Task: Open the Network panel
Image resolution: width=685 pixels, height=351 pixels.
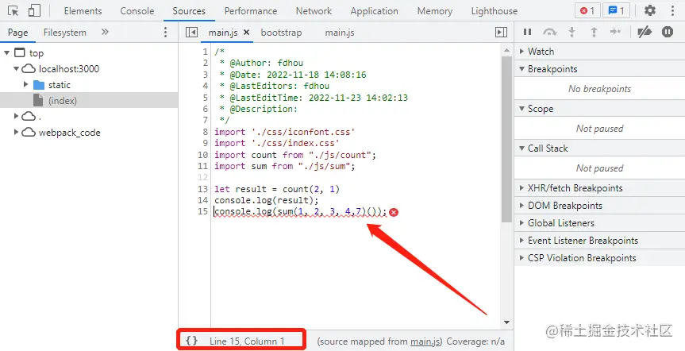Action: pos(314,11)
